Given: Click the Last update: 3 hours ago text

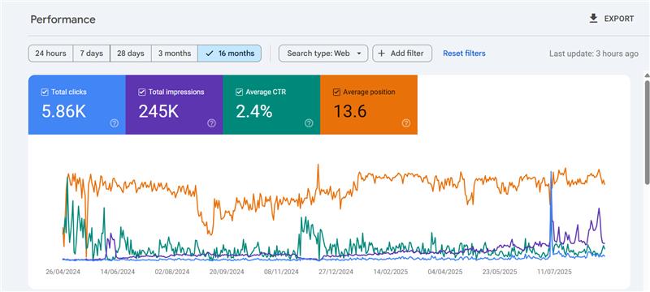Looking at the screenshot, I should click(x=594, y=54).
